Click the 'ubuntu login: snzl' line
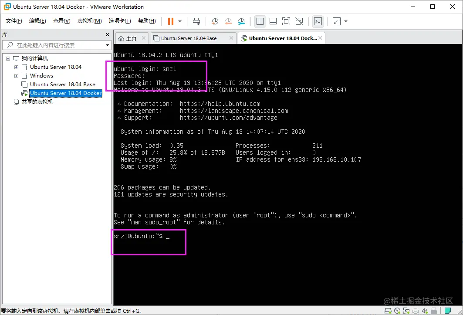This screenshot has width=463, height=315. (145, 69)
